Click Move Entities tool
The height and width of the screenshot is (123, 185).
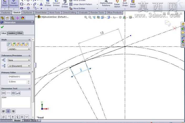coord(77,8)
